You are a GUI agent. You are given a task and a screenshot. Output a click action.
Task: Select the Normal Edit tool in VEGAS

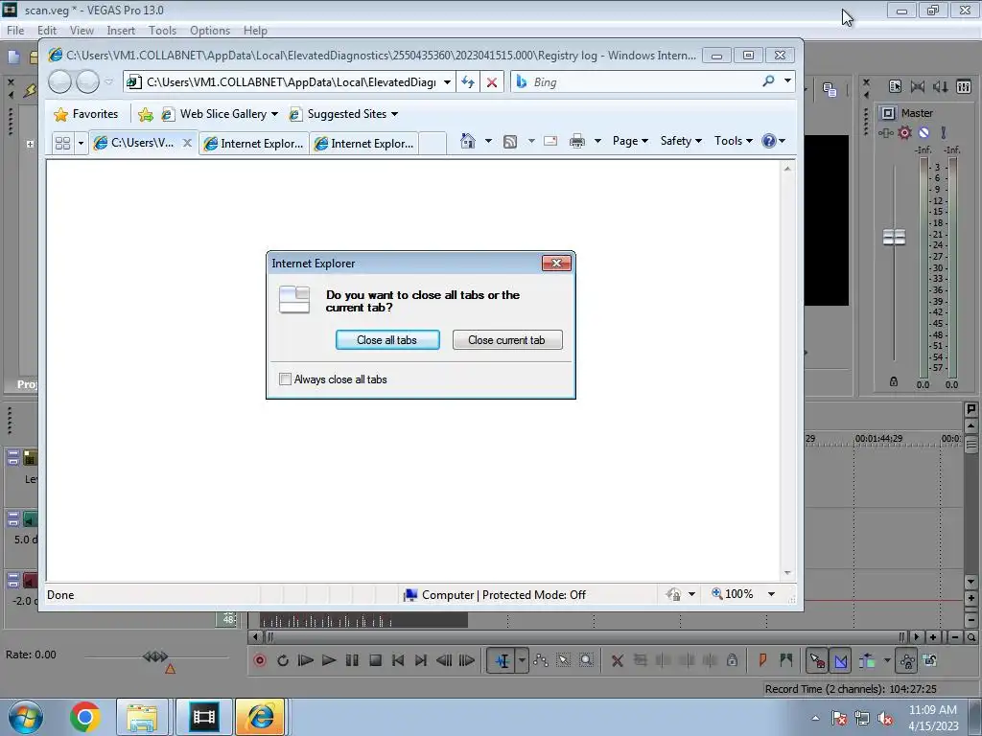pyautogui.click(x=502, y=660)
